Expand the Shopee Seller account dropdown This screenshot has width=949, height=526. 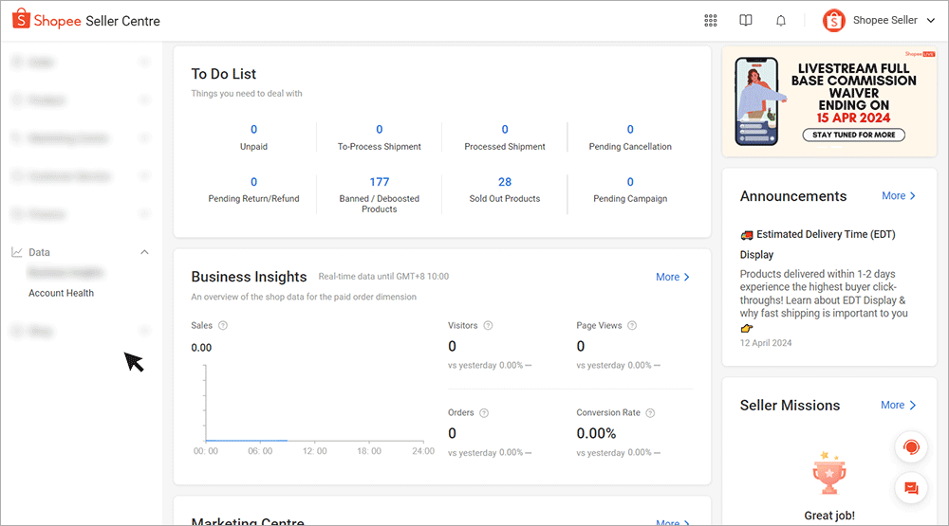coord(930,21)
